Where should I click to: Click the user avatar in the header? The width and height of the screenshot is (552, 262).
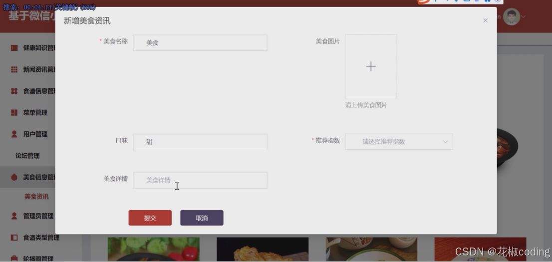[x=512, y=16]
